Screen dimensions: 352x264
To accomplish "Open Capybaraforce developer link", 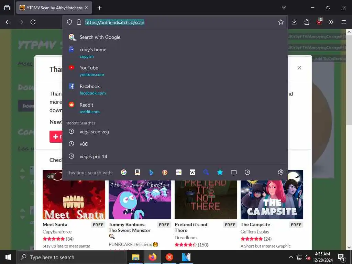I will click(57, 232).
